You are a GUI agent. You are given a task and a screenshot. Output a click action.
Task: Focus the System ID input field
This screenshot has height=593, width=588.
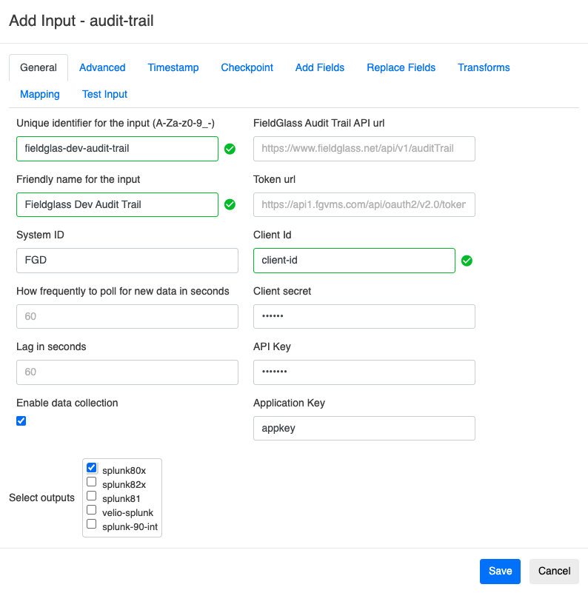(x=127, y=261)
